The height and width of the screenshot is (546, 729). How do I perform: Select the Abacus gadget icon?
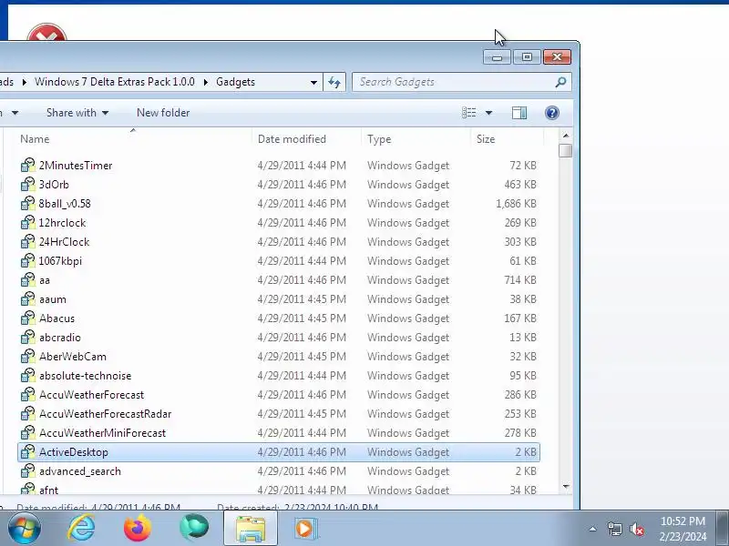28,318
